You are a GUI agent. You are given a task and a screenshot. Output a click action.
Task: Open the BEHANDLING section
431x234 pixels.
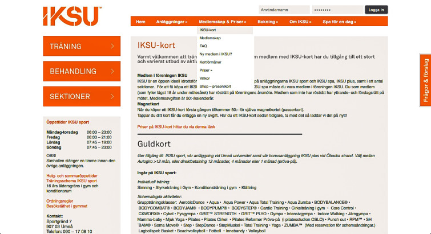click(82, 71)
